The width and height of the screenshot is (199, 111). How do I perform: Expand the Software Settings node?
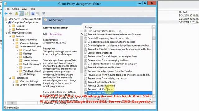click(14, 40)
